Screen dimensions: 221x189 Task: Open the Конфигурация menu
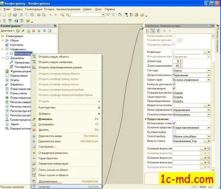(34, 9)
